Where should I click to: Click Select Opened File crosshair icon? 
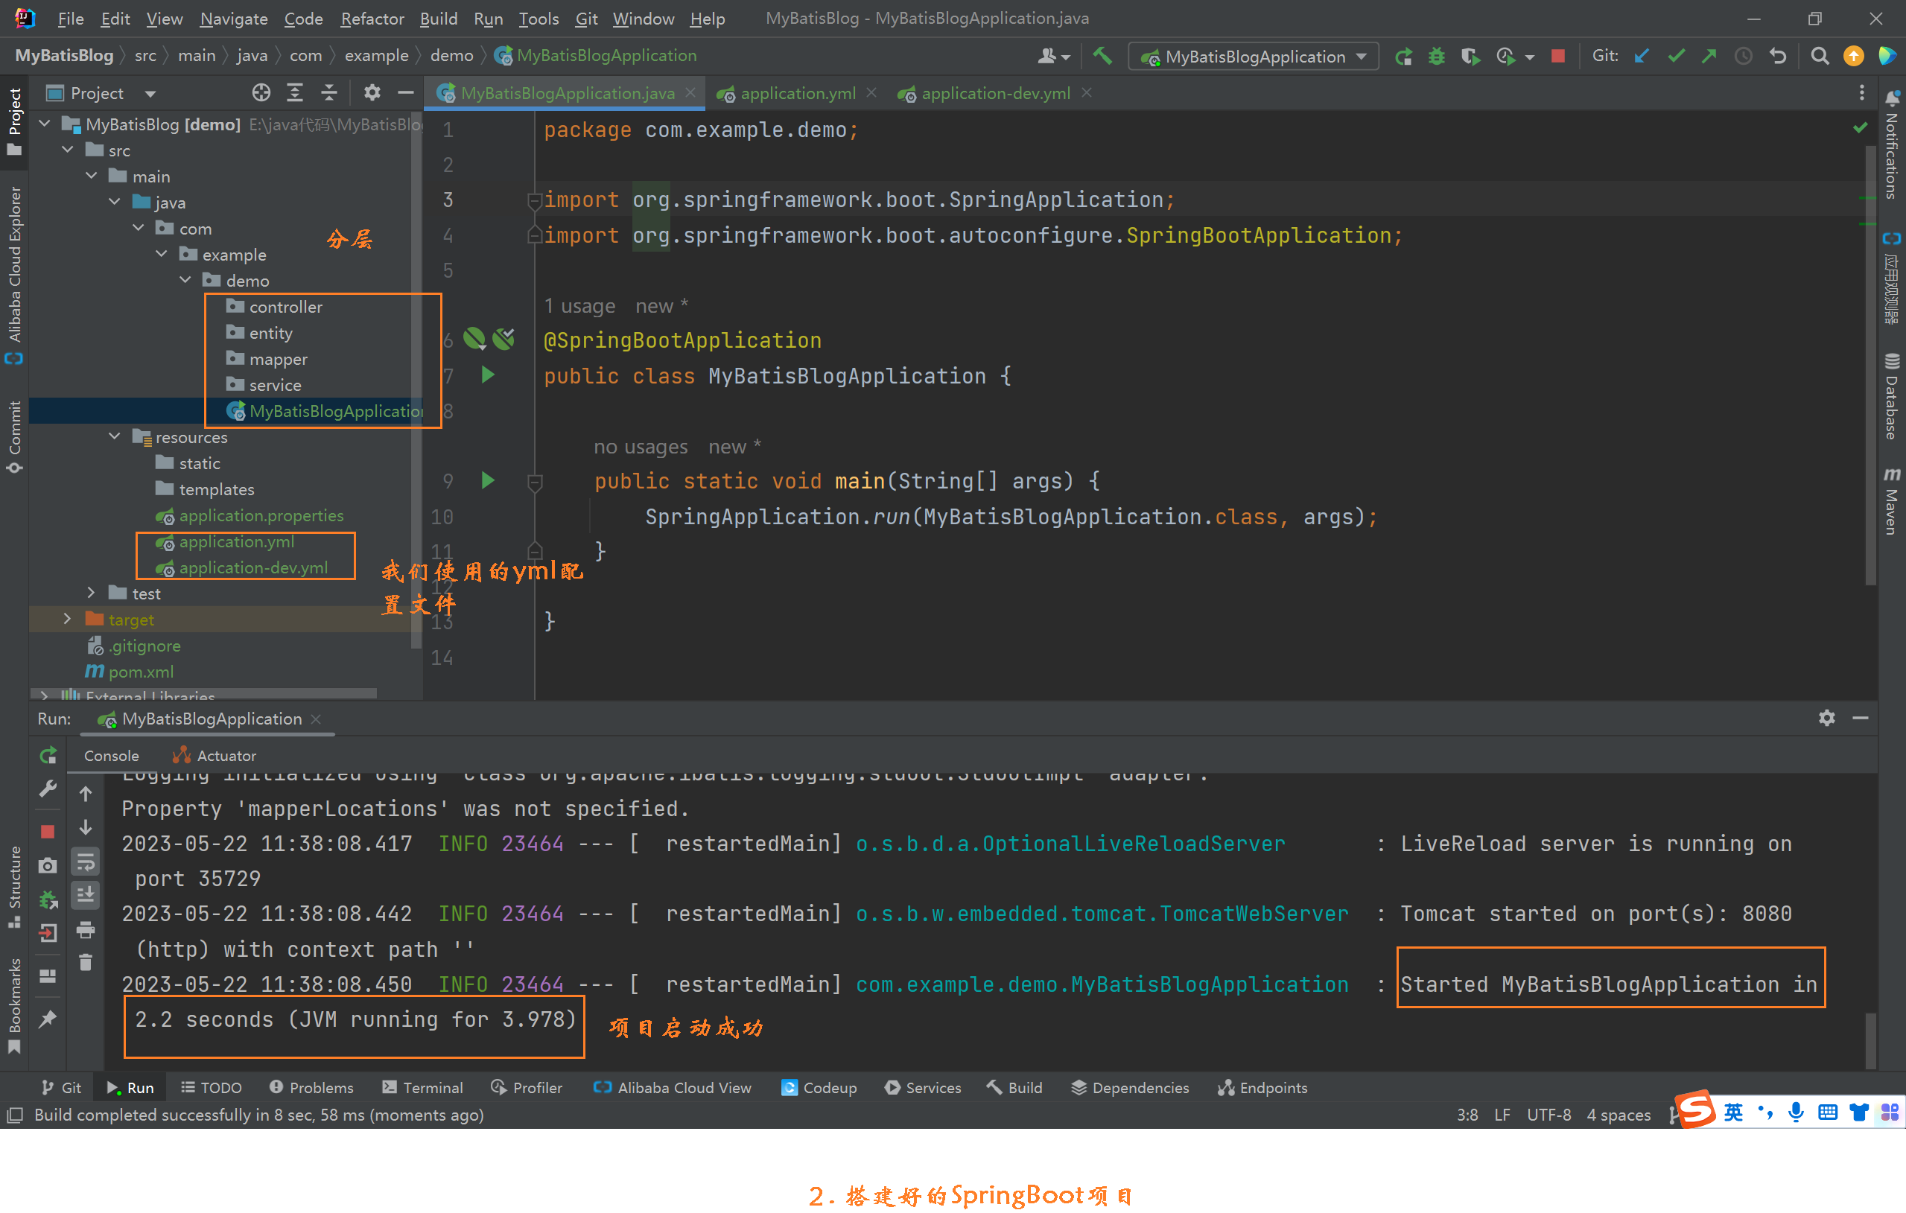click(261, 93)
